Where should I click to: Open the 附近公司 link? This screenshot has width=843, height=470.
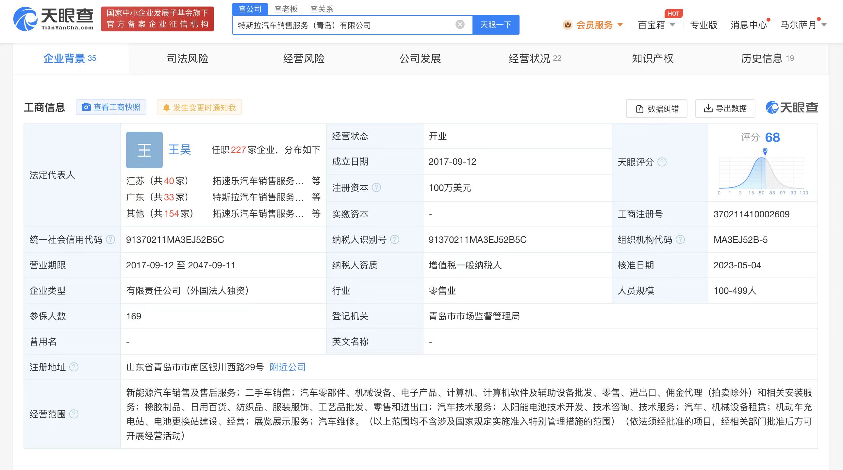coord(288,367)
